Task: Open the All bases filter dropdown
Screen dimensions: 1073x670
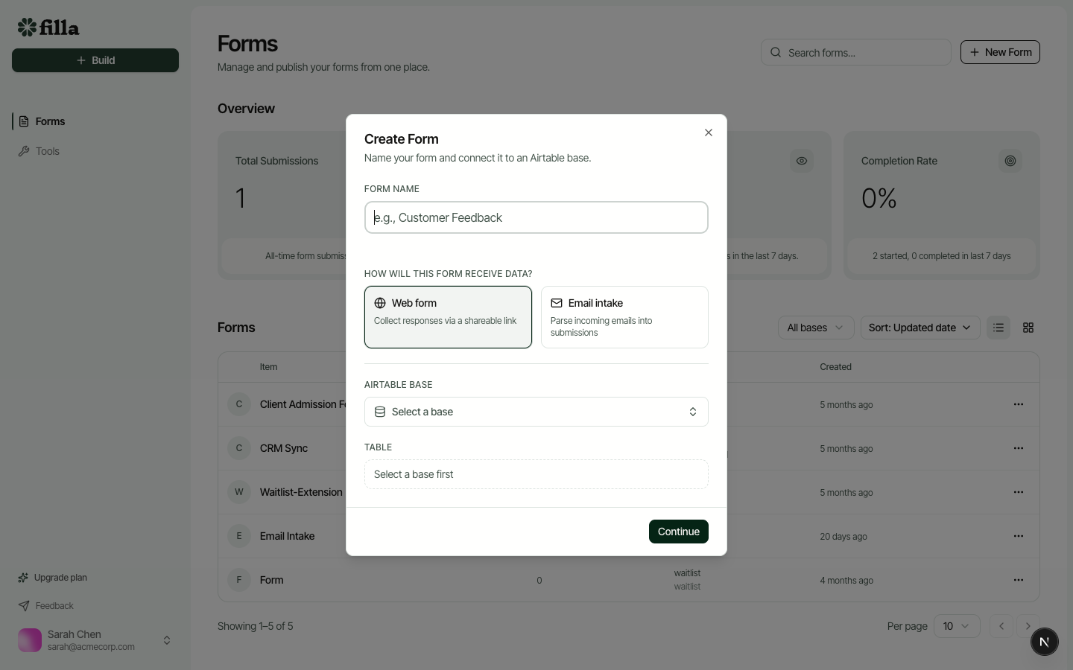Action: click(816, 328)
